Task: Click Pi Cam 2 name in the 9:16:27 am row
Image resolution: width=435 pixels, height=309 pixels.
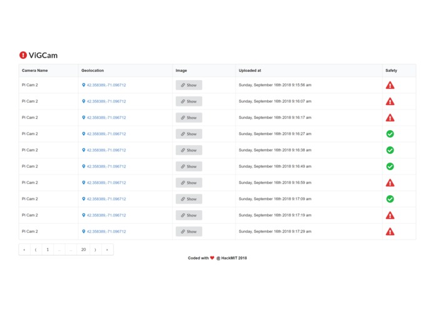Action: tap(29, 134)
